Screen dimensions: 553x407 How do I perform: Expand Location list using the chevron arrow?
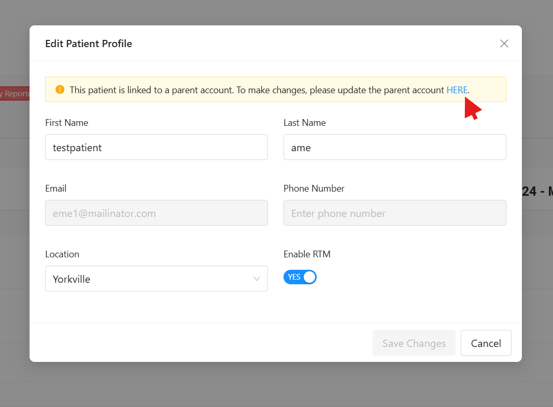257,279
